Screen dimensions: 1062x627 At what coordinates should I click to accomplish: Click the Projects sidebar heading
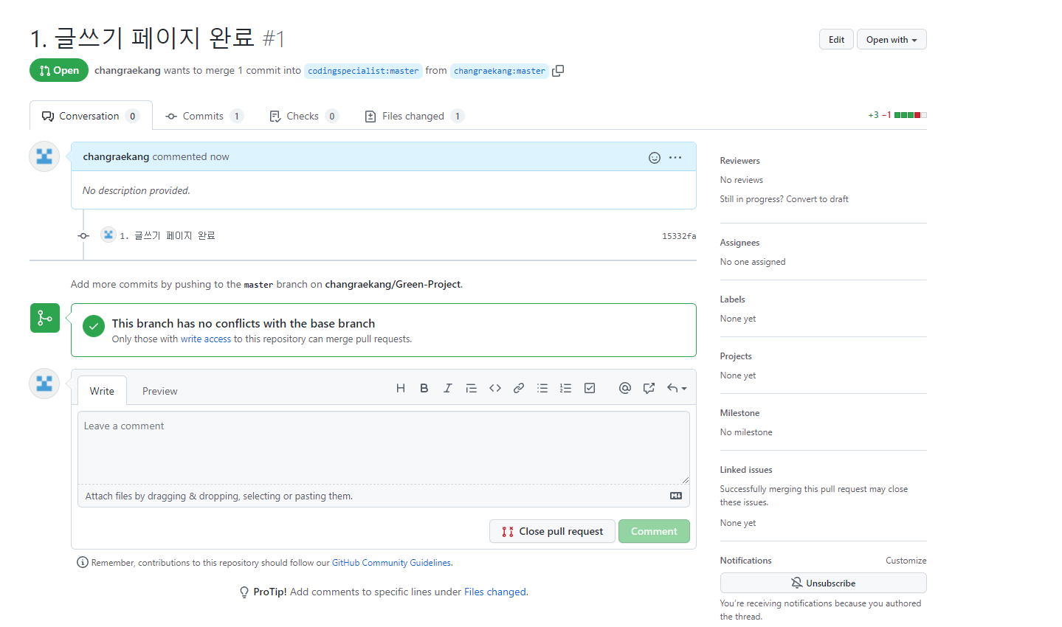point(736,356)
